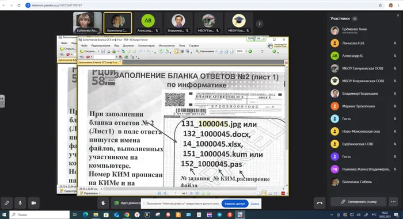Image resolution: width=403 pixels, height=219 pixels.
Task: Open the Windows Start menu
Action: click(4, 214)
